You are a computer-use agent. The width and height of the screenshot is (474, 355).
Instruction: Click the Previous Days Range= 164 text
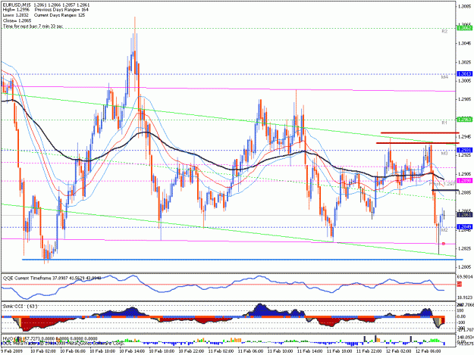coord(61,10)
